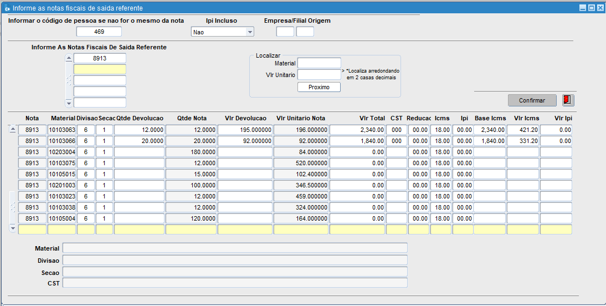Click the yellow empty nota fiscal field
Image resolution: width=606 pixels, height=306 pixels.
100,69
